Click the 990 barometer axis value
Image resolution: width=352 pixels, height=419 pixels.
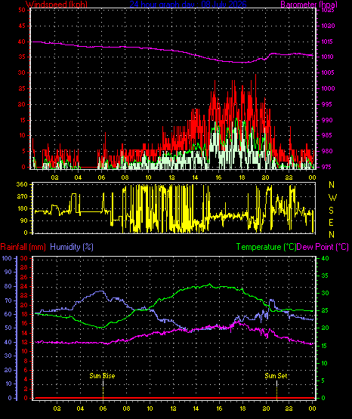(328, 120)
